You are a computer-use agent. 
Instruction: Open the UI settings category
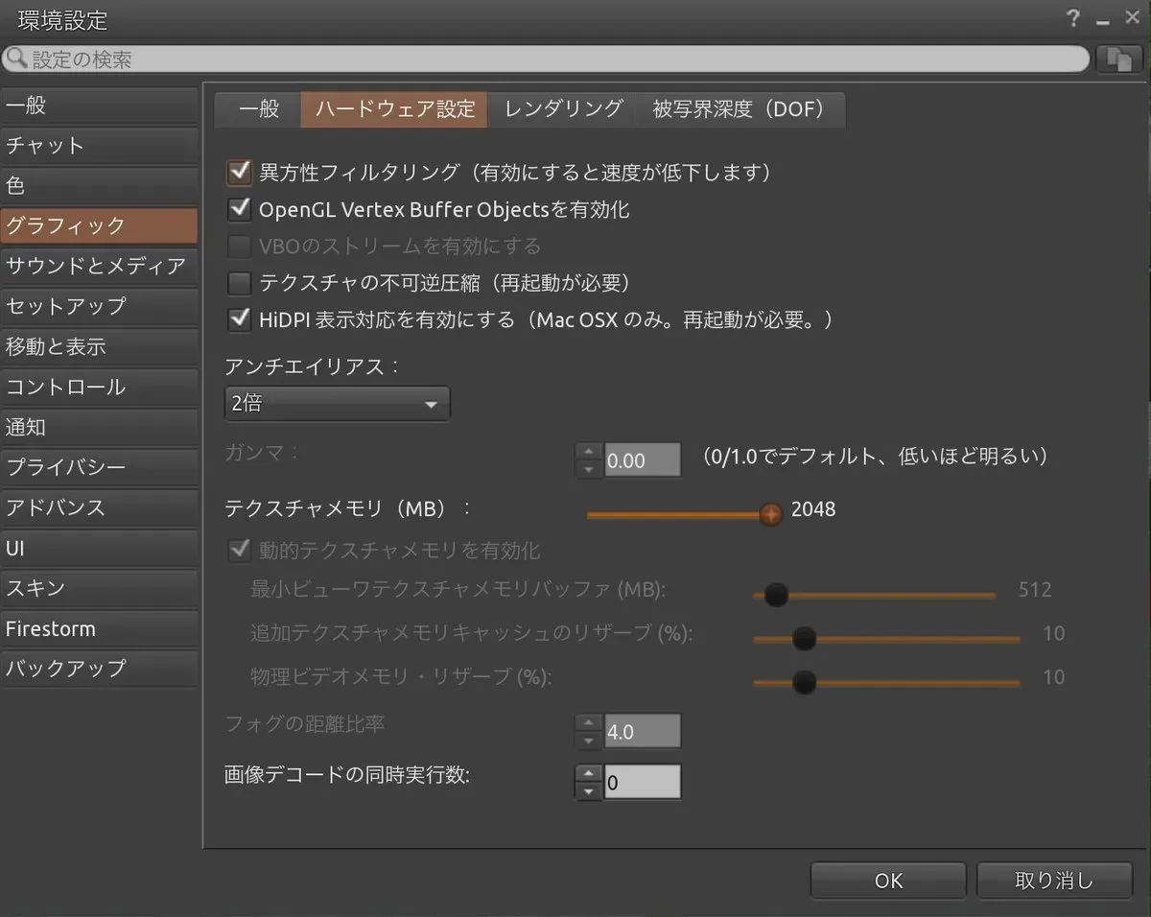[99, 548]
